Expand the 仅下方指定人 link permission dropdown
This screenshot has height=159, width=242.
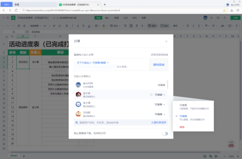click(93, 63)
